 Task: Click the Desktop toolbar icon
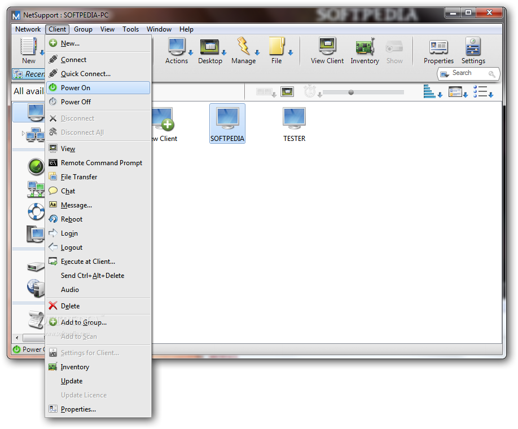(209, 47)
